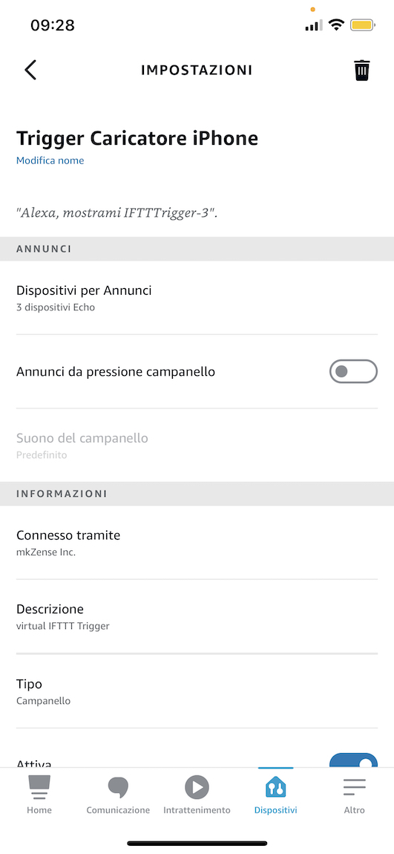
Task: Toggle the Attiva switch off
Action: click(x=353, y=760)
